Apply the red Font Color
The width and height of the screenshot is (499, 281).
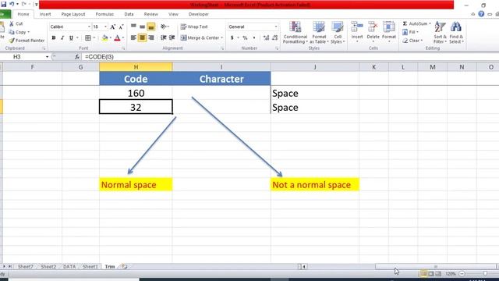pos(117,38)
